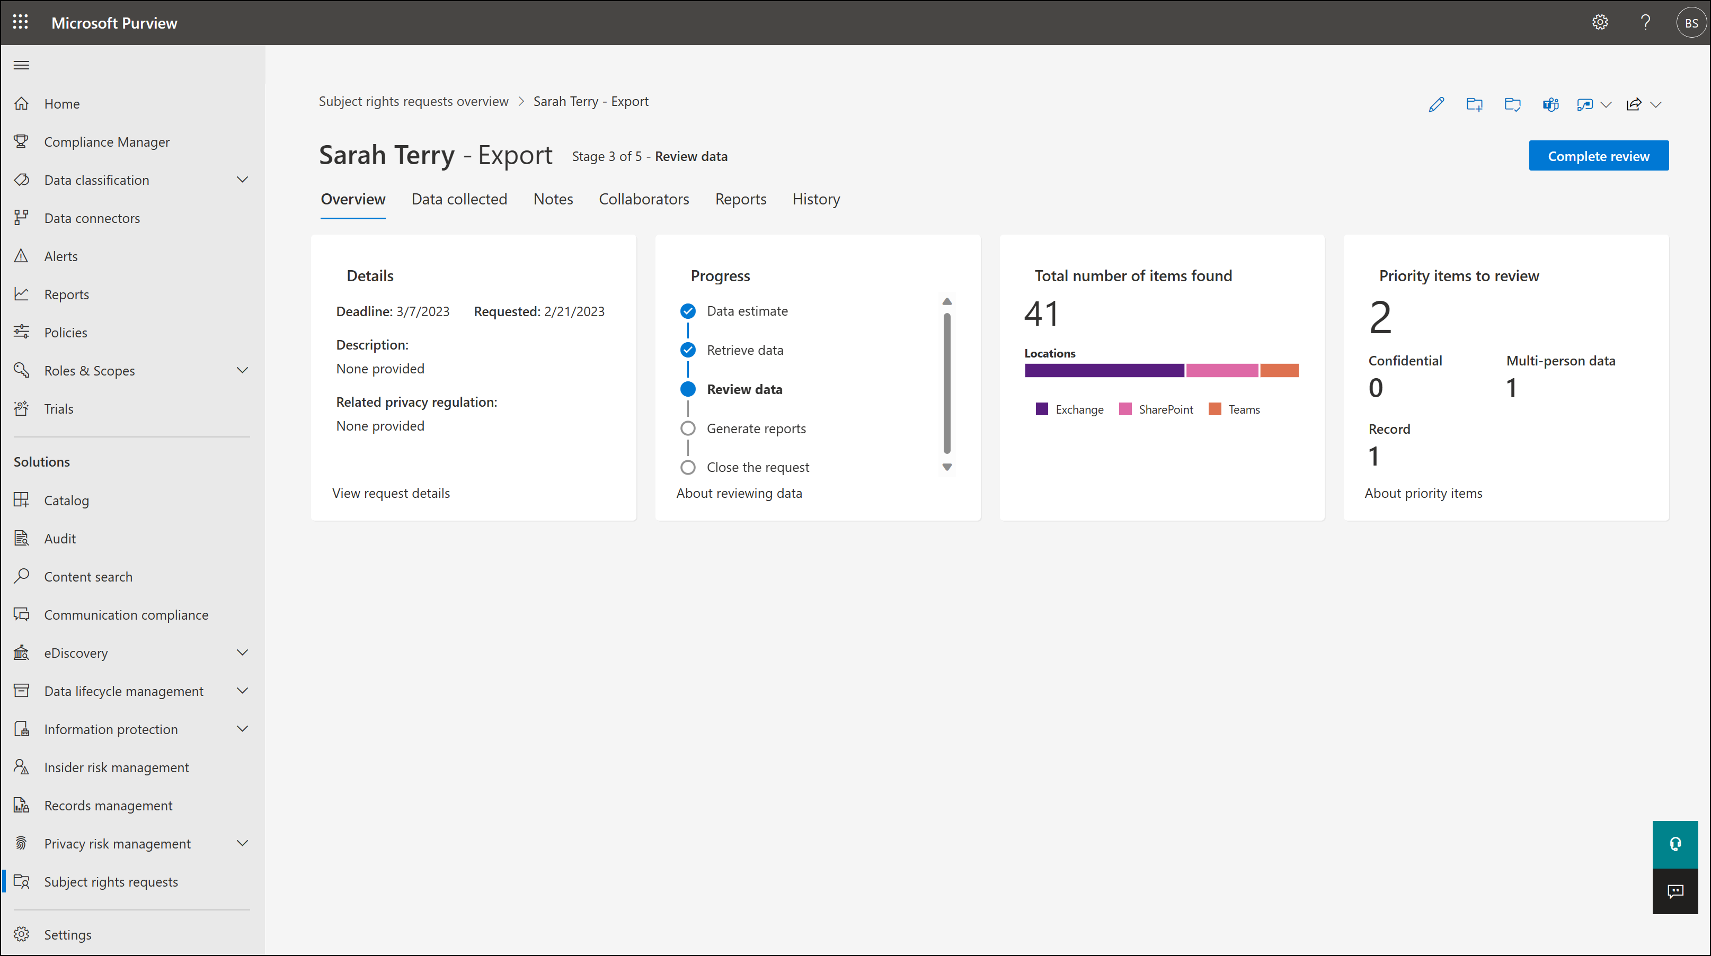The height and width of the screenshot is (956, 1711).
Task: Click the share arrow icon in toolbar
Action: pyautogui.click(x=1634, y=104)
